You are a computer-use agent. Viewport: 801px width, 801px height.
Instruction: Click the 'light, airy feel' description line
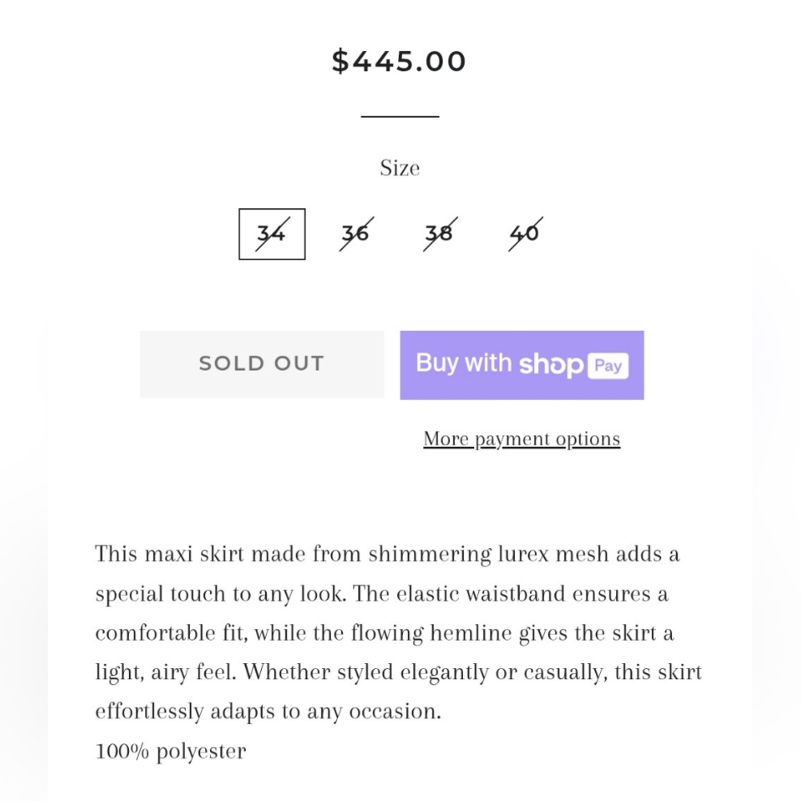point(398,672)
